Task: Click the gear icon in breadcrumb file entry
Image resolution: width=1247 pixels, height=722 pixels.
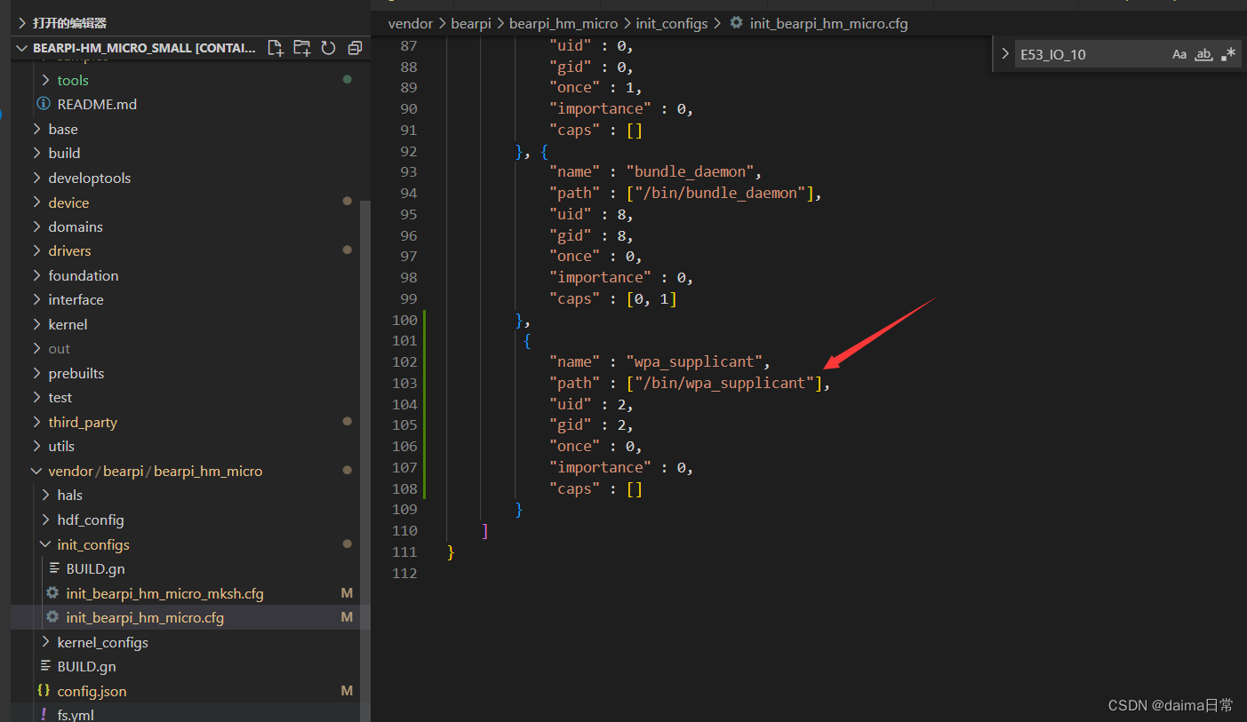Action: (736, 24)
